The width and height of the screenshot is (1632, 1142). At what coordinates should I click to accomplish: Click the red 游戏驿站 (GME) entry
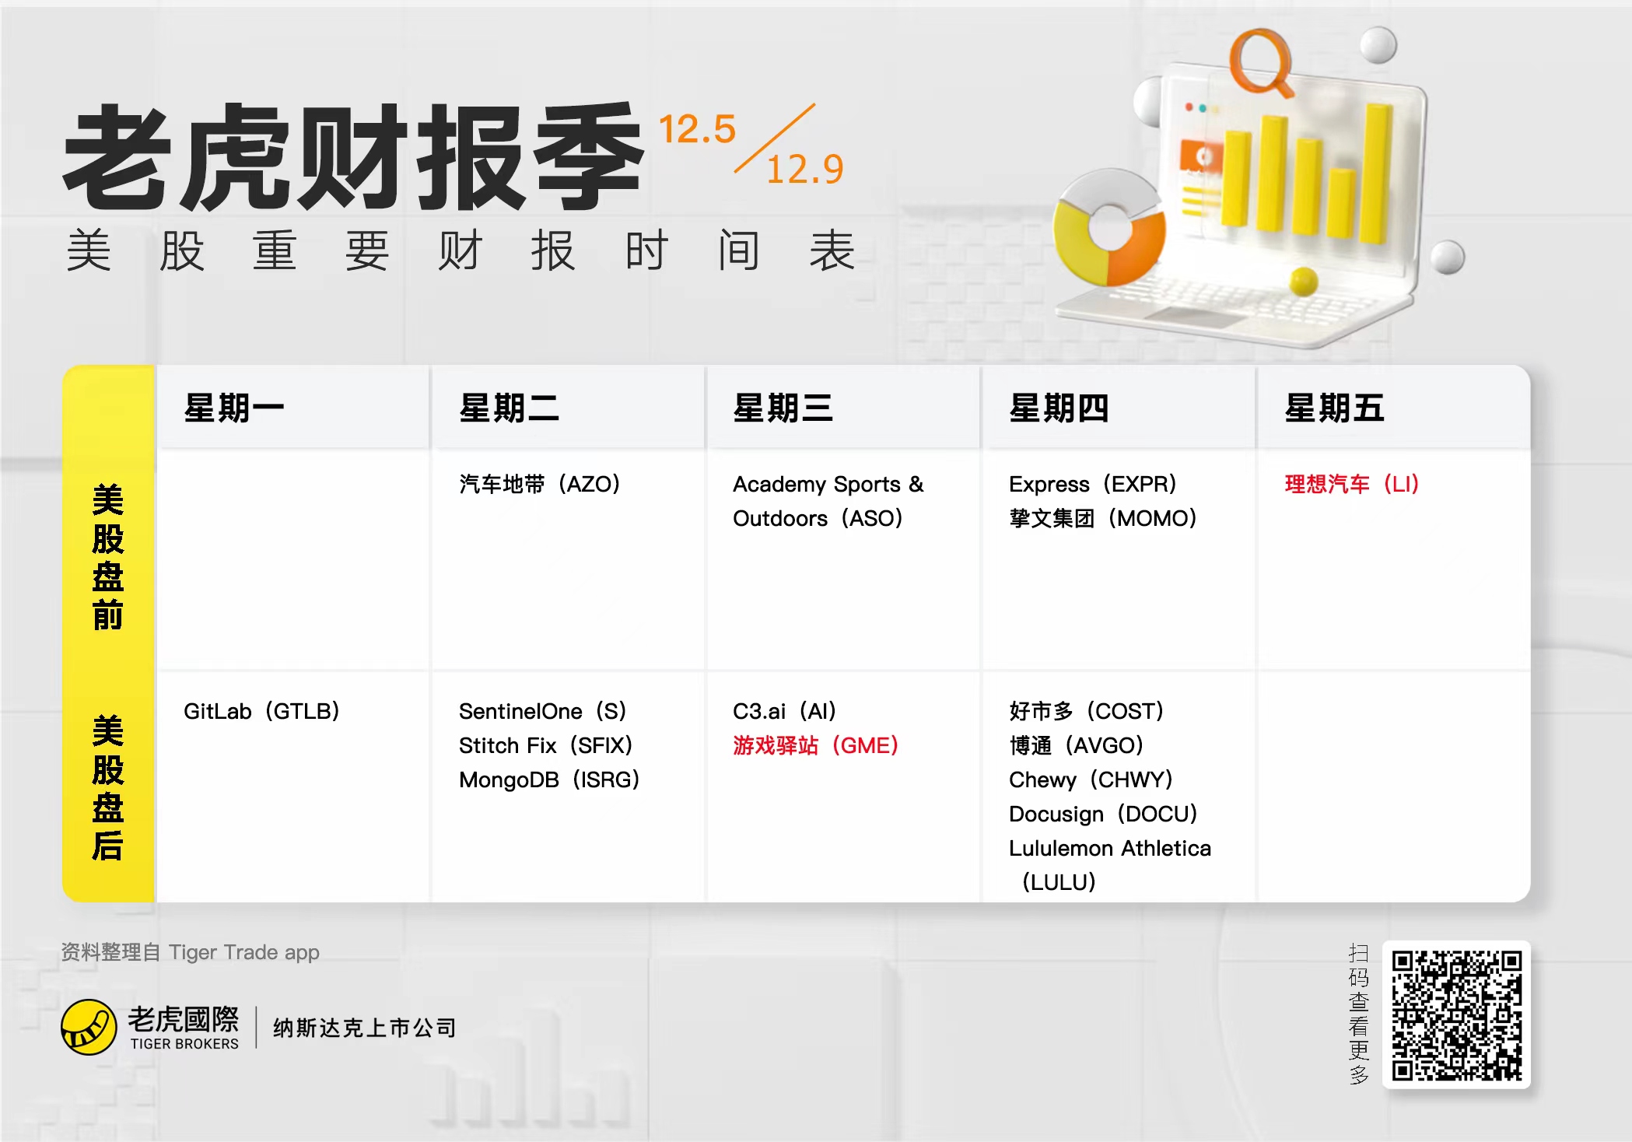click(816, 745)
